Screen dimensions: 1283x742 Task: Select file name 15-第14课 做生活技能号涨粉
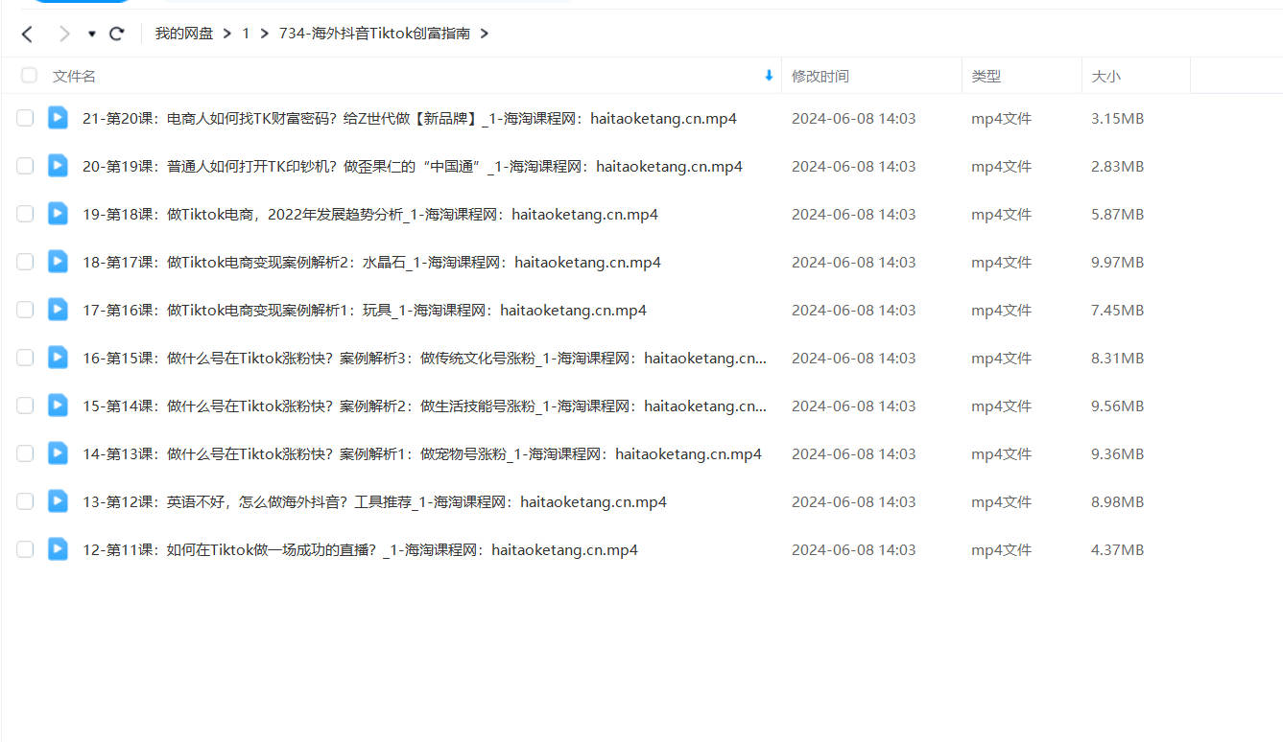pyautogui.click(x=425, y=406)
